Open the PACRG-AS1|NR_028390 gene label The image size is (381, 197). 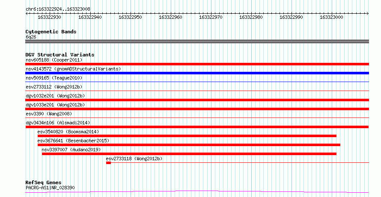pyautogui.click(x=50, y=188)
